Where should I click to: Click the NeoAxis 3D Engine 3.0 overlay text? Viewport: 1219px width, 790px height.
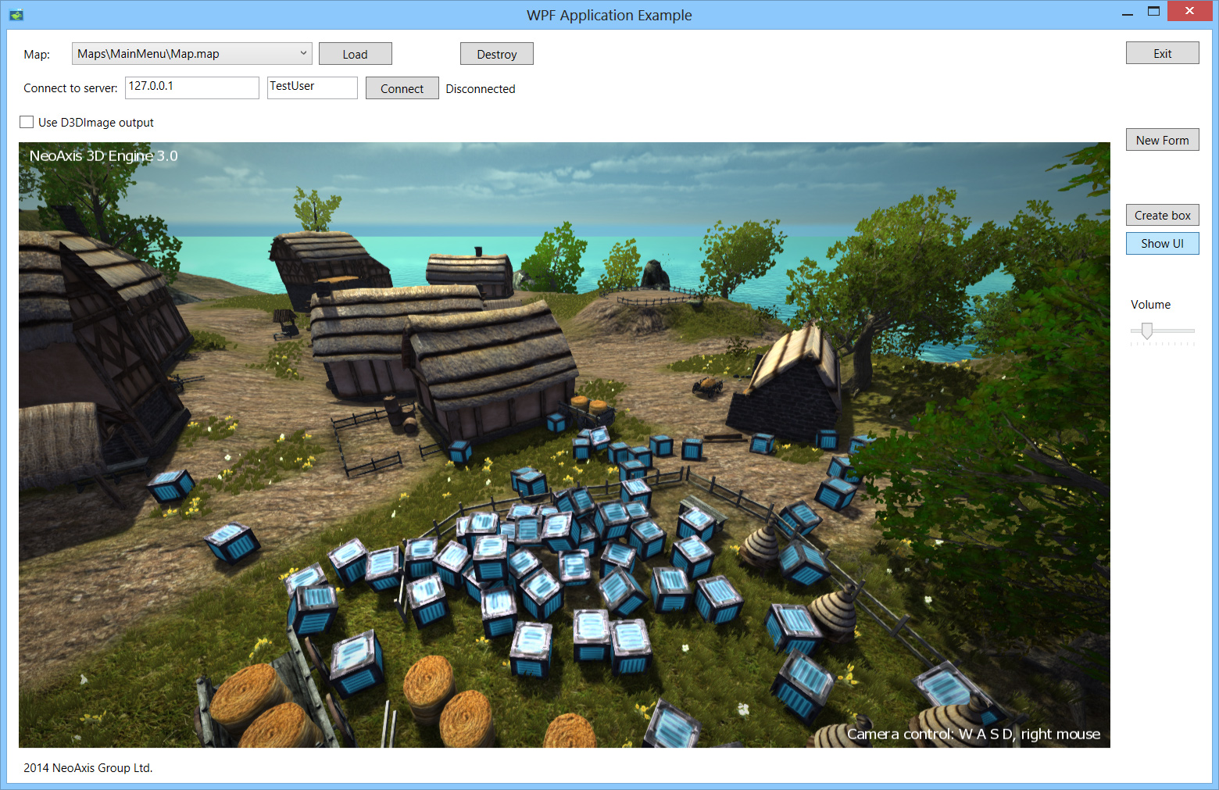pyautogui.click(x=104, y=156)
